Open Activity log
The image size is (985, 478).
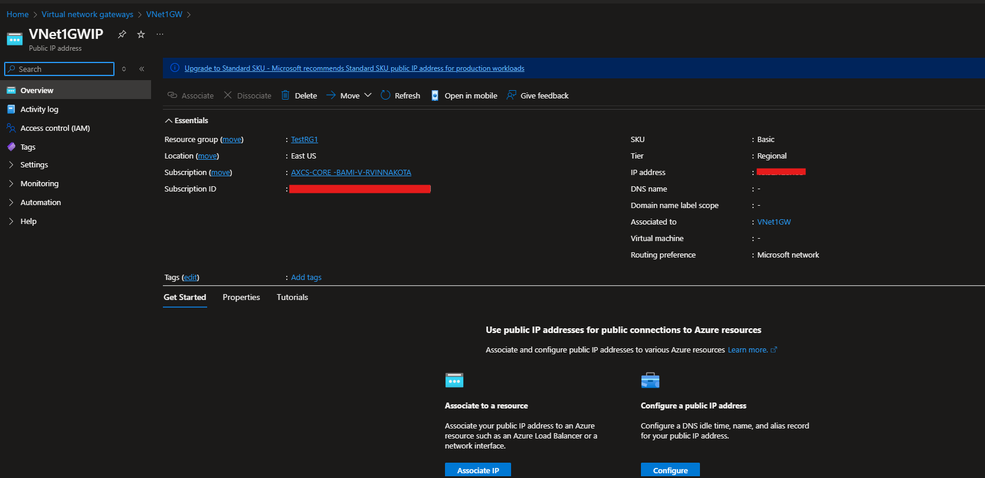(40, 109)
